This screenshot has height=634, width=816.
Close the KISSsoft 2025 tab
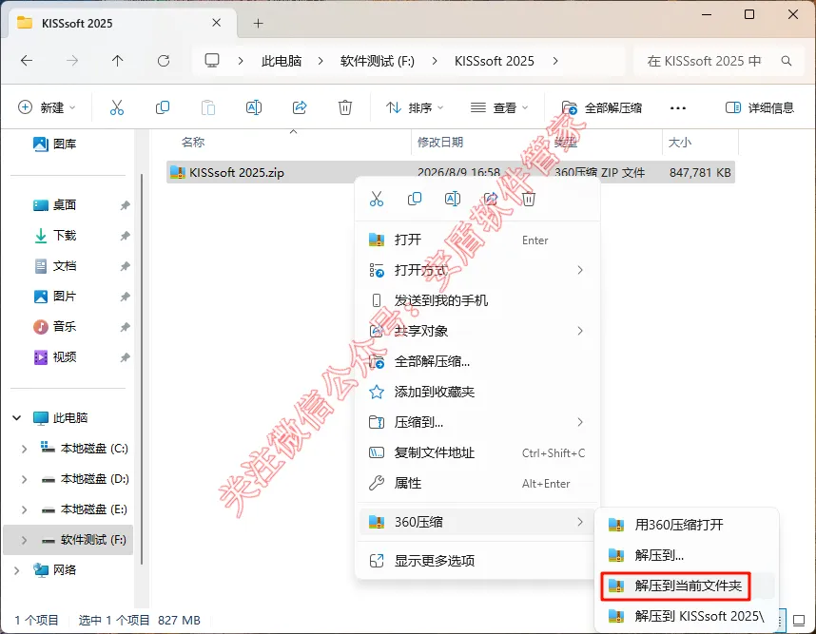point(217,23)
